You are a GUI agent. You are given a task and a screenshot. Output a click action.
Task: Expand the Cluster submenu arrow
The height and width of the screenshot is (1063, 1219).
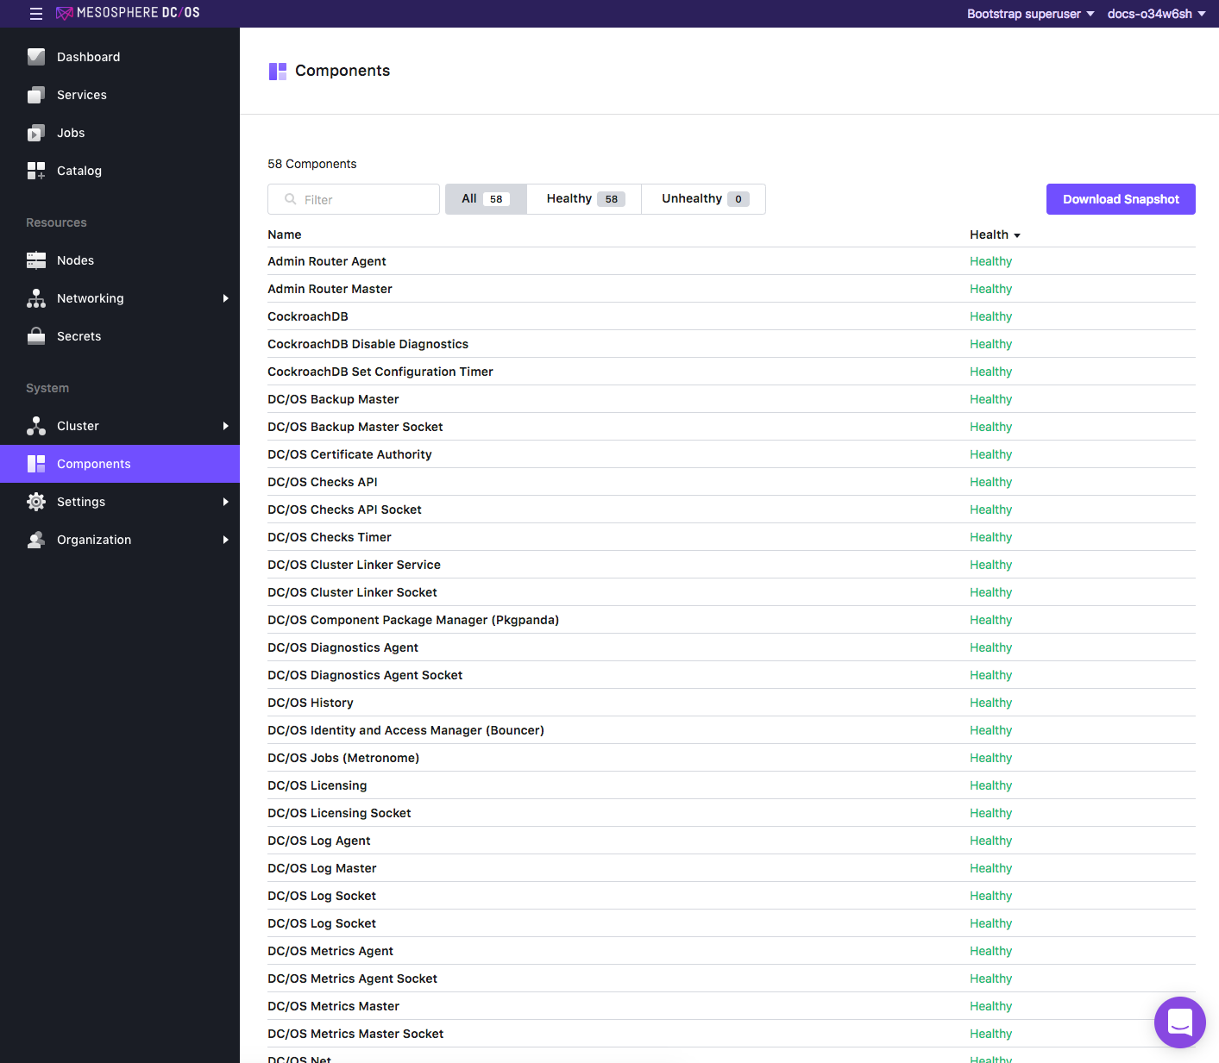pyautogui.click(x=226, y=426)
